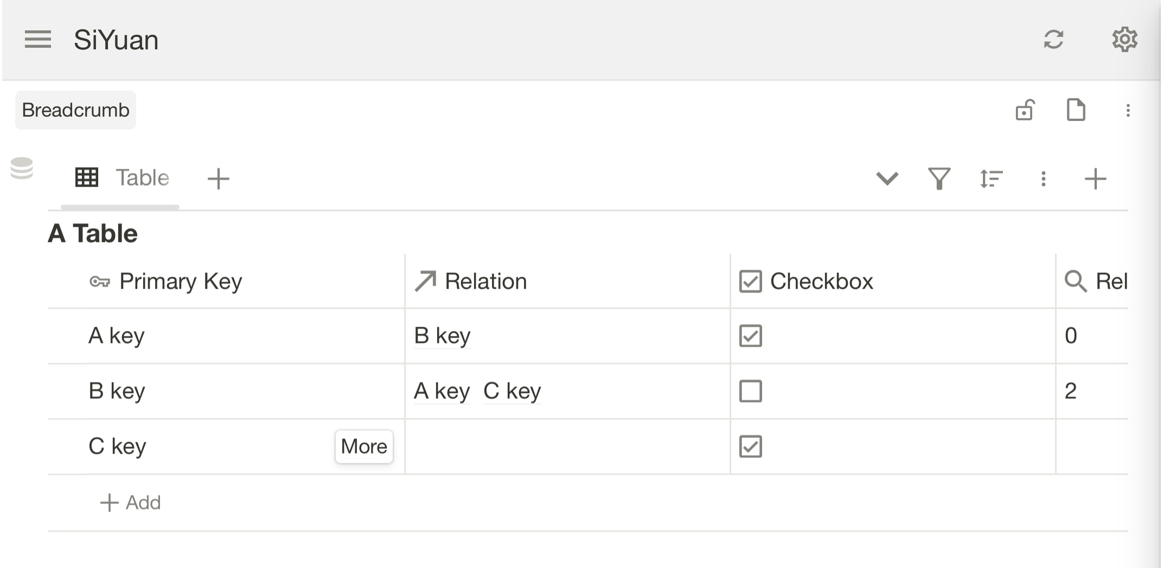This screenshot has width=1170, height=568.
Task: Open the sort options icon
Action: tap(991, 178)
